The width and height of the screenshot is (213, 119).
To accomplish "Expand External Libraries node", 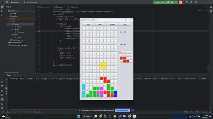I will click(x=7, y=43).
